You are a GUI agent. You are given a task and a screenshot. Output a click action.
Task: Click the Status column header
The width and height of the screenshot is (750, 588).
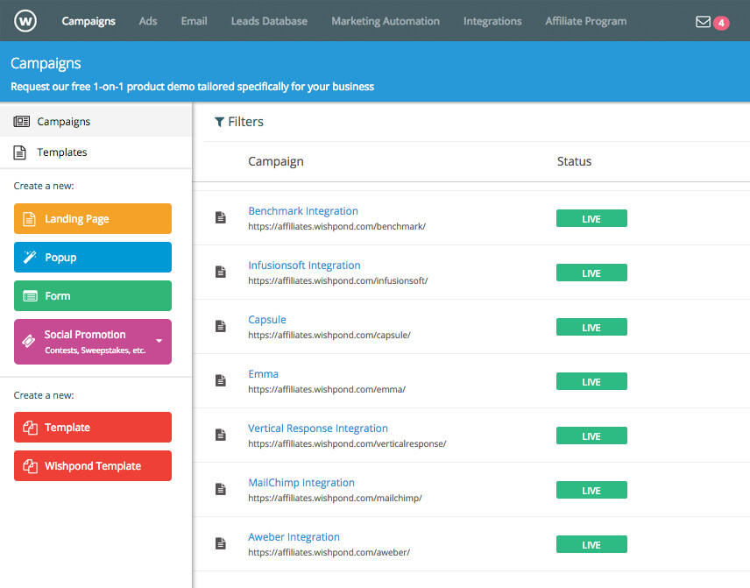574,161
